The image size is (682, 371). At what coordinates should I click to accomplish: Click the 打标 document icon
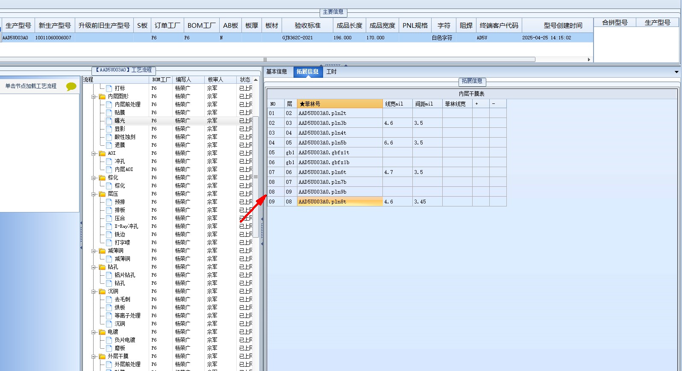pyautogui.click(x=109, y=88)
